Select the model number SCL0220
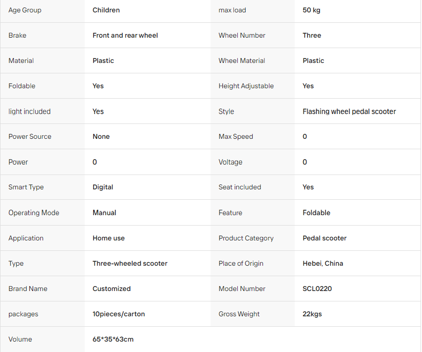Viewport: 422px width, 352px height. click(317, 289)
